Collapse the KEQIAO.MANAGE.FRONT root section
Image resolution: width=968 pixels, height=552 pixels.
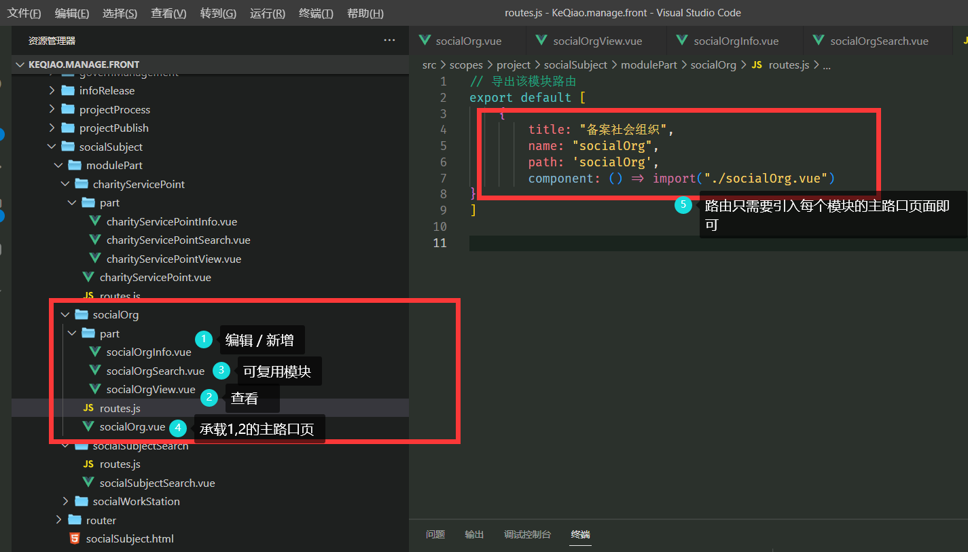tap(19, 65)
